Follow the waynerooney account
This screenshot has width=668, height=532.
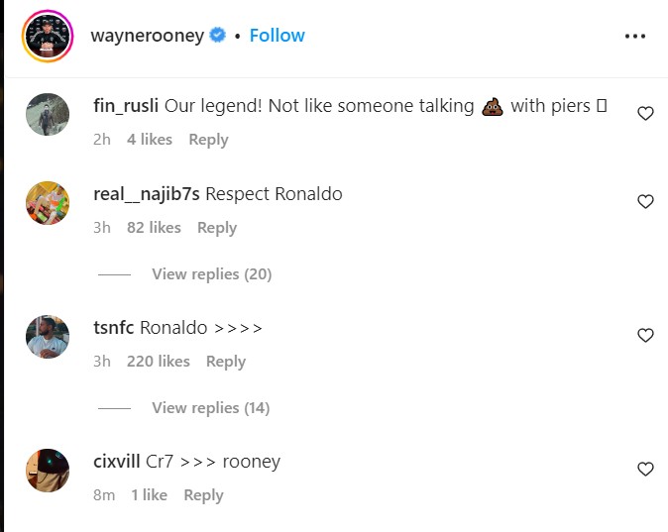coord(277,36)
